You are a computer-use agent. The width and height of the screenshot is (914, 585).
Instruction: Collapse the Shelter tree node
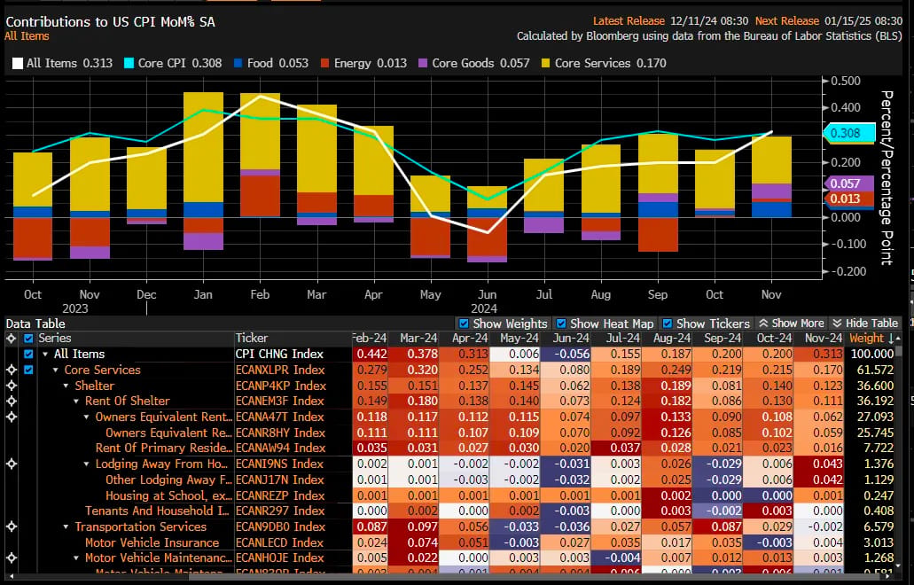[x=66, y=386]
